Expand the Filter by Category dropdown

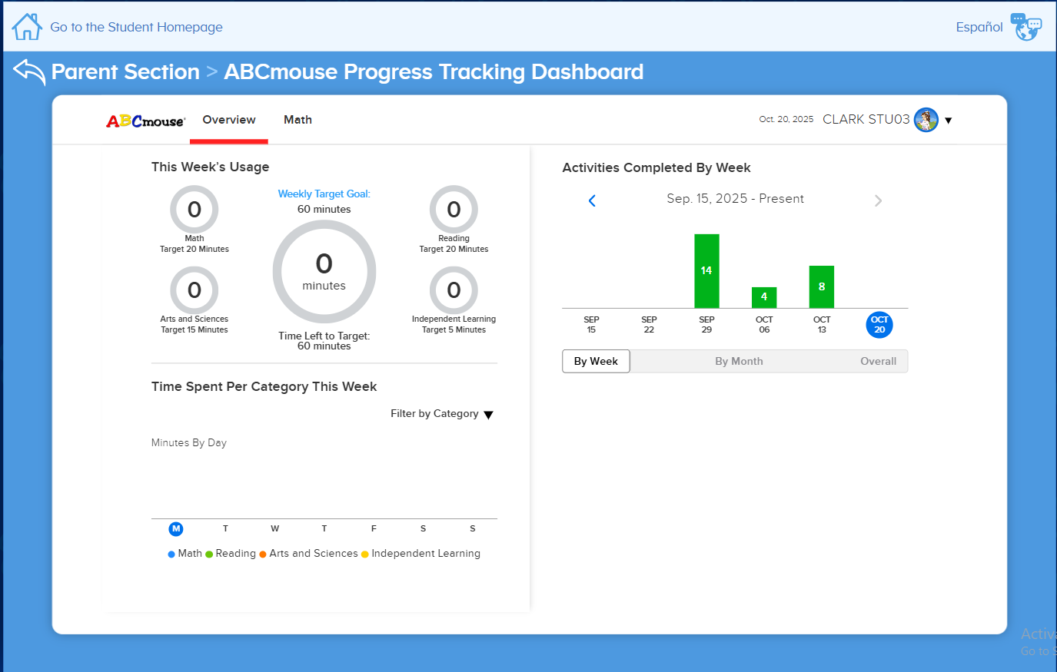pyautogui.click(x=442, y=414)
